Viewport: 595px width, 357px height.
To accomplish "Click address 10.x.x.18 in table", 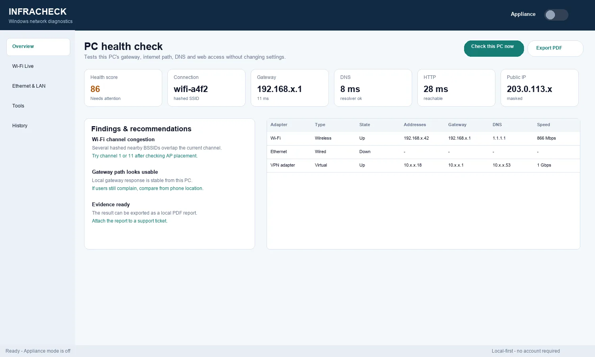I will pyautogui.click(x=413, y=165).
